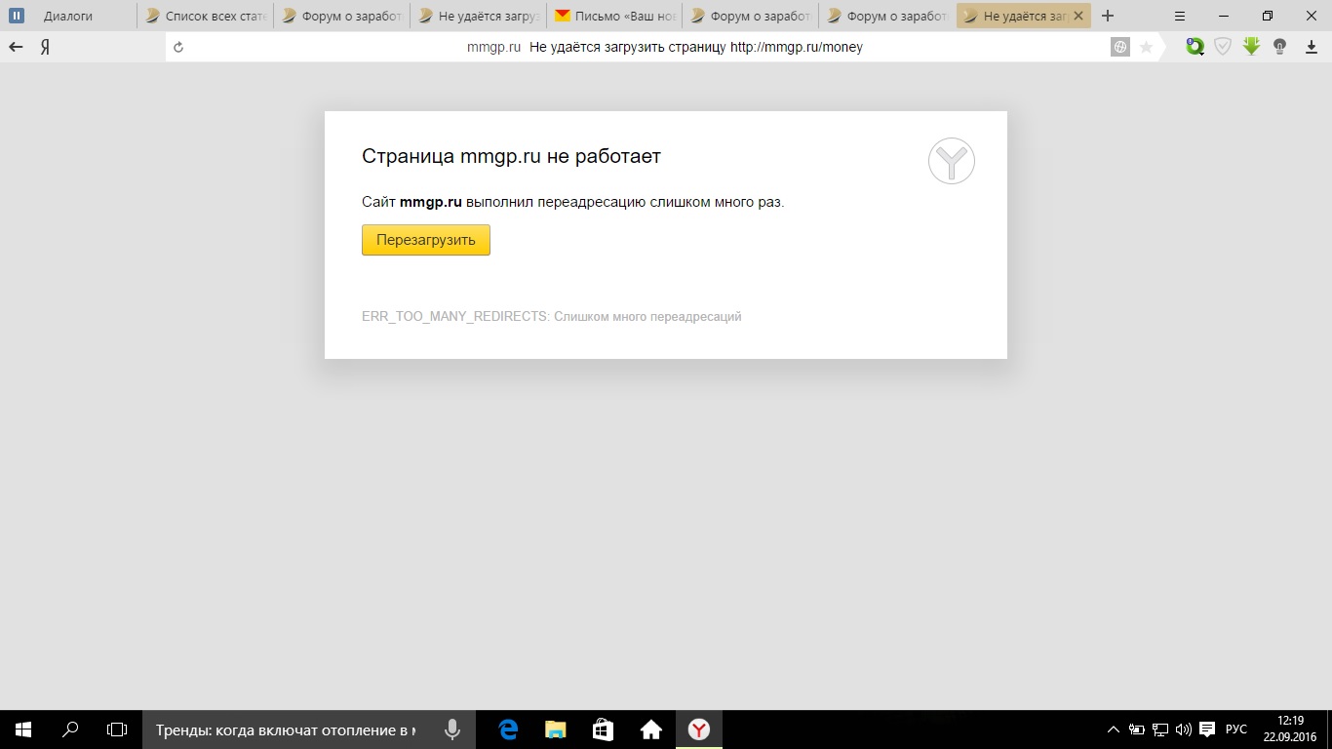Click the globe site-info icon in the address bar

click(1120, 47)
